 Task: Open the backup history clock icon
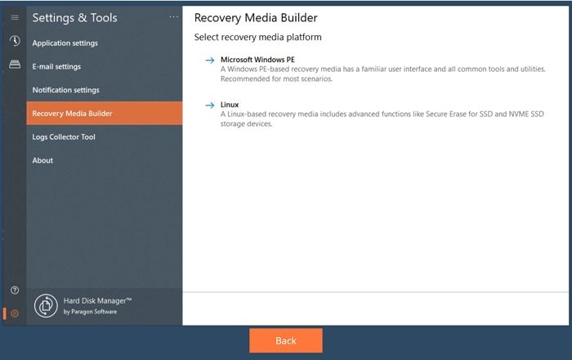click(14, 42)
